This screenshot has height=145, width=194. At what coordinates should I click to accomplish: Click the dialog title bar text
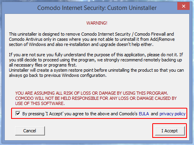(97, 8)
